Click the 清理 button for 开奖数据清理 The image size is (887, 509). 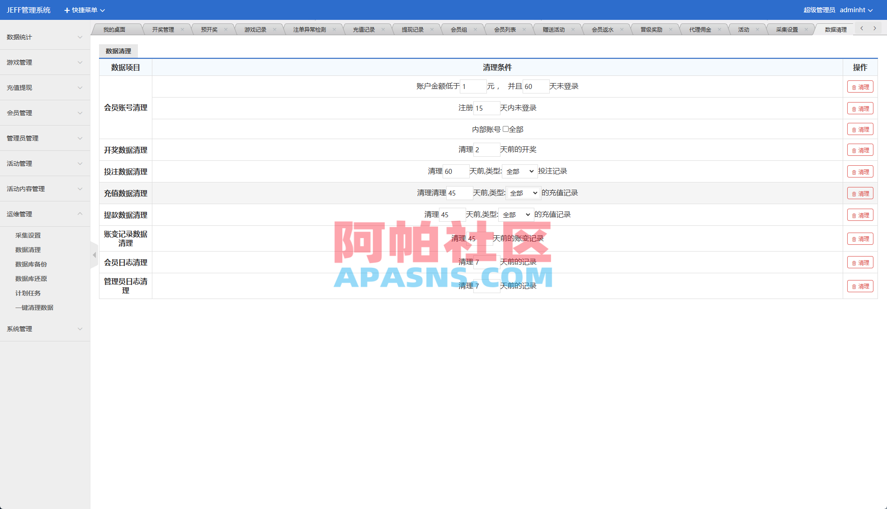coord(860,149)
